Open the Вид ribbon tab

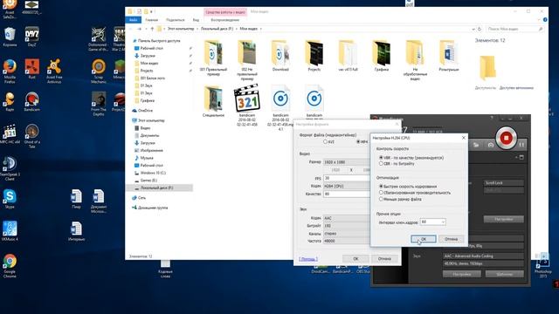(196, 20)
